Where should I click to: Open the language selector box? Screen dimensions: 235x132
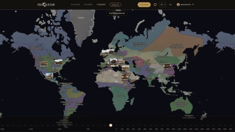pos(163,5)
